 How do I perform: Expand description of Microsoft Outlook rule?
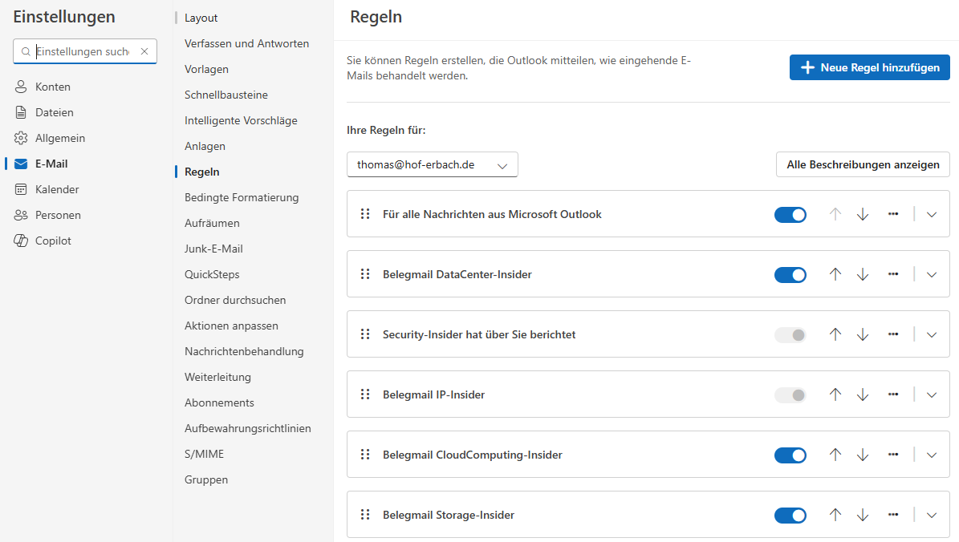pos(932,214)
